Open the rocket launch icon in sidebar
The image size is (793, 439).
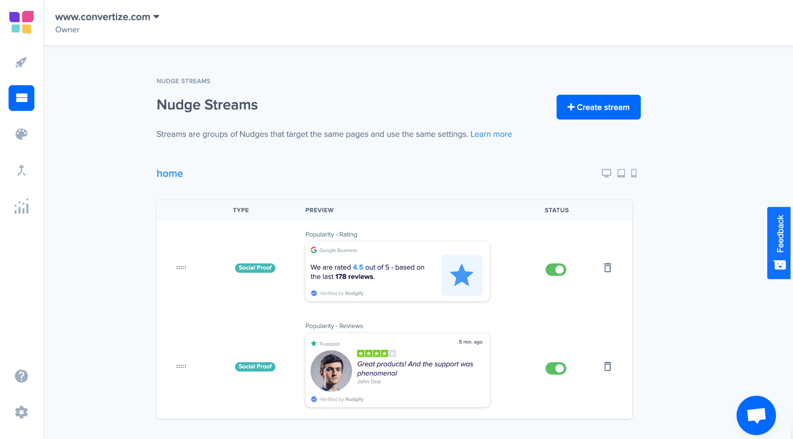[x=21, y=62]
